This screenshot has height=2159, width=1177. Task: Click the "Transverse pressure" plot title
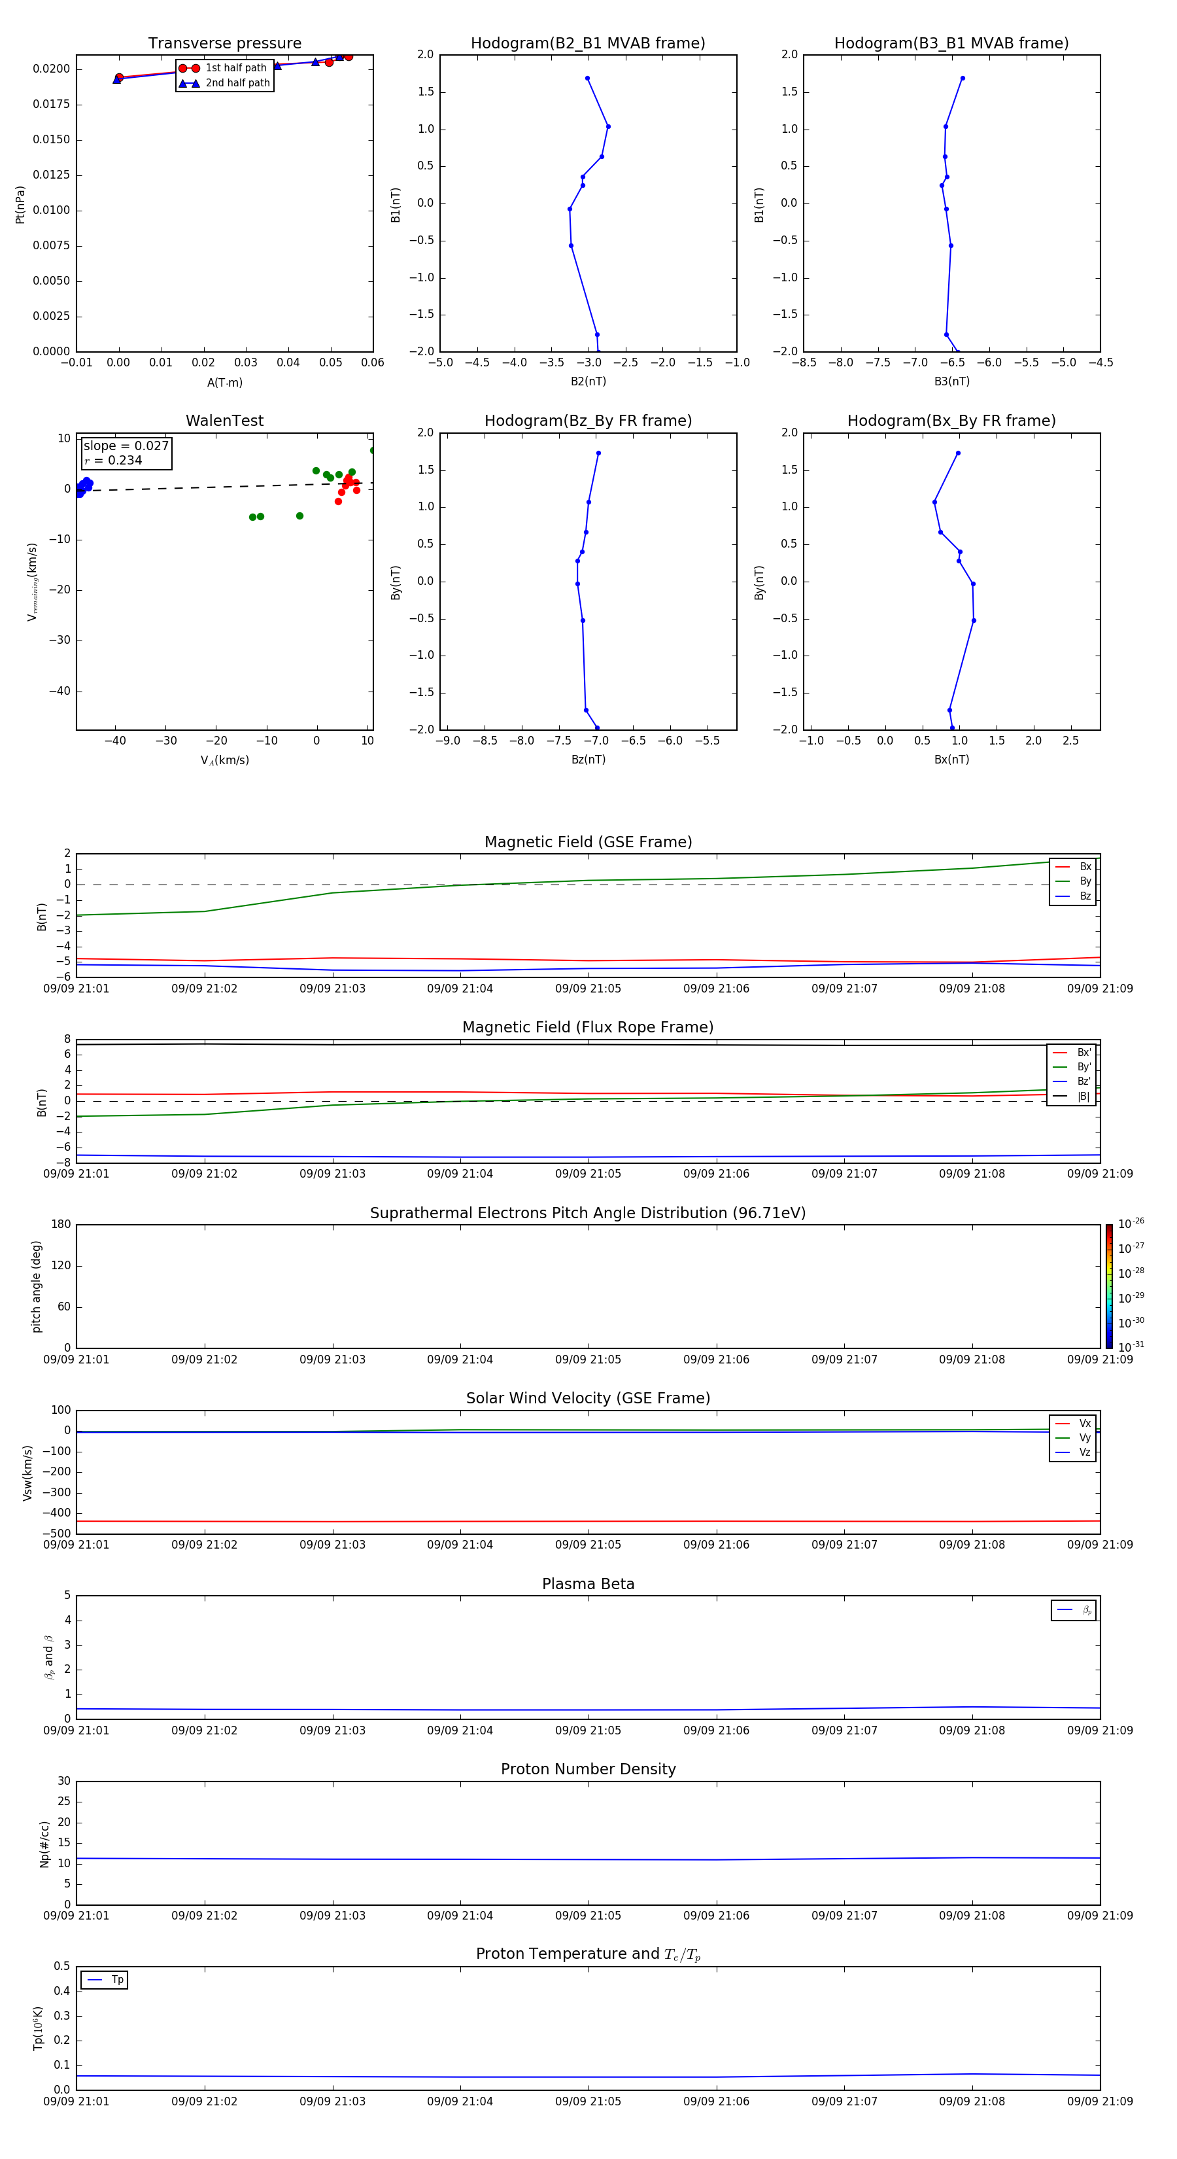[224, 44]
